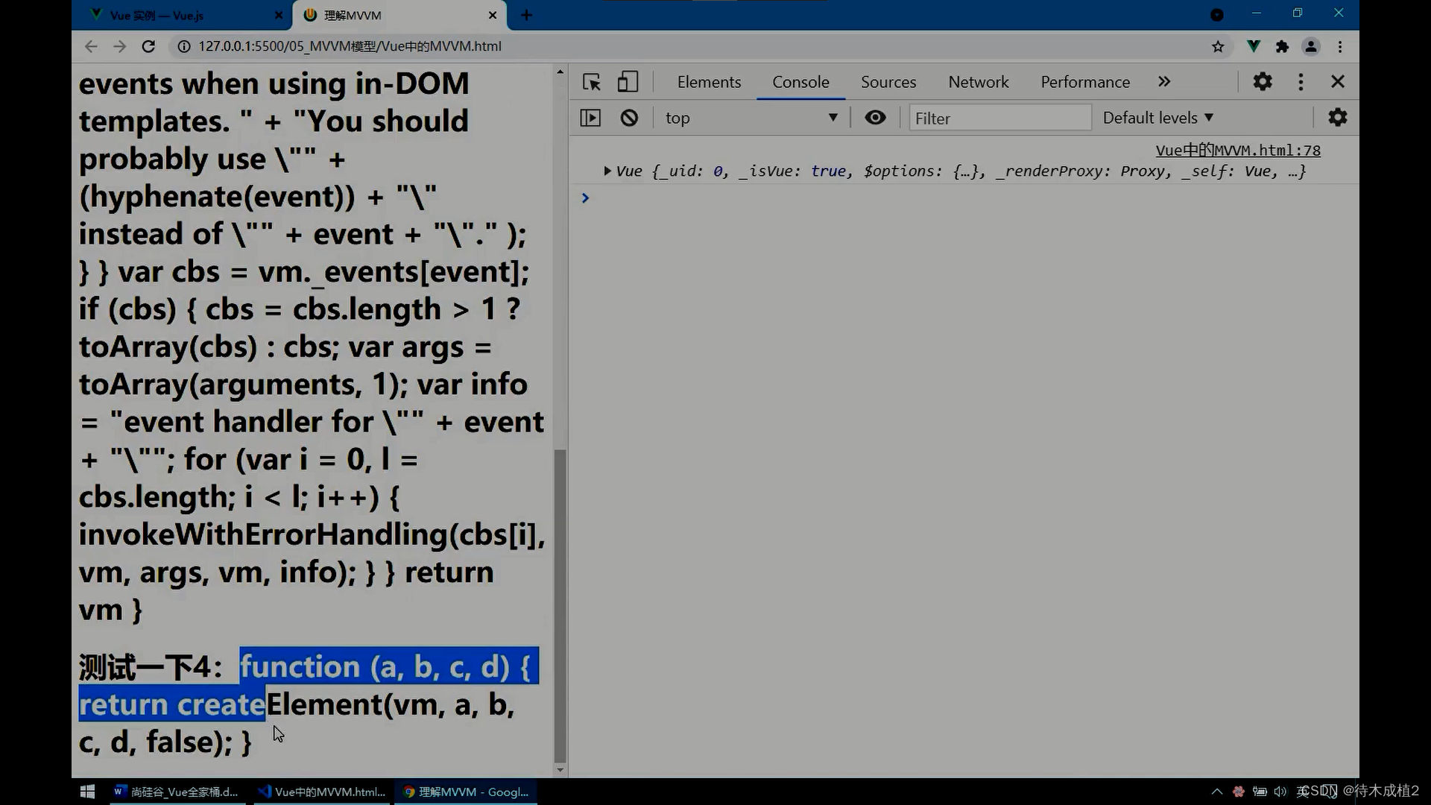Expand the Vue instance object tree
This screenshot has height=805, width=1431.
pos(607,171)
